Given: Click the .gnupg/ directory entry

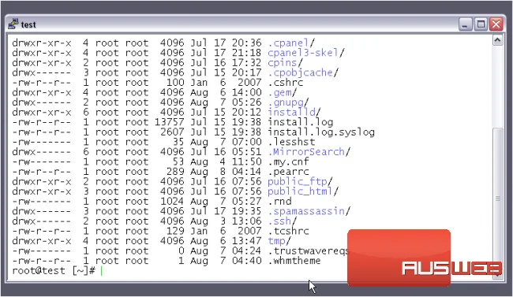Looking at the screenshot, I should click(x=288, y=102).
